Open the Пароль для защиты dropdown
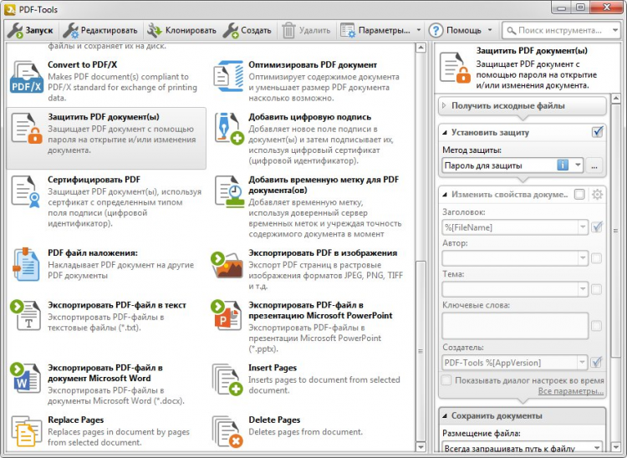 point(578,165)
